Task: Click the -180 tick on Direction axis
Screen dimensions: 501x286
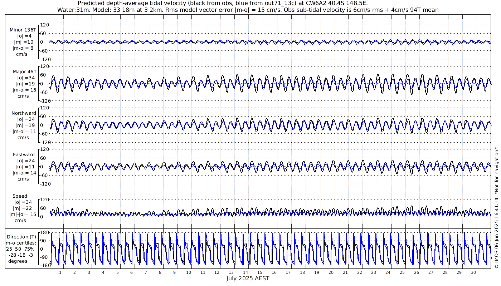Action: tap(43, 265)
